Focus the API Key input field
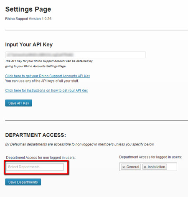188x197 pixels. (x=76, y=55)
